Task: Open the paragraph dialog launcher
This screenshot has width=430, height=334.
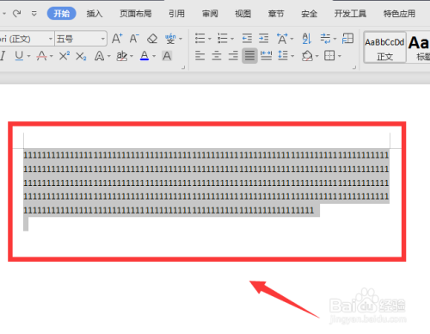Action: pyautogui.click(x=354, y=67)
